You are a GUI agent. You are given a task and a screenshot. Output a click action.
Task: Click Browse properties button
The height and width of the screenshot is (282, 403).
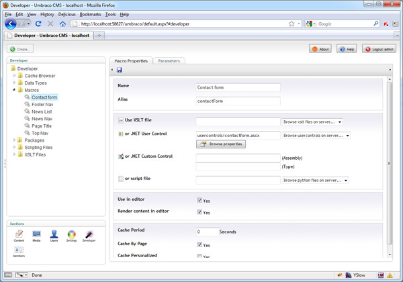221,144
